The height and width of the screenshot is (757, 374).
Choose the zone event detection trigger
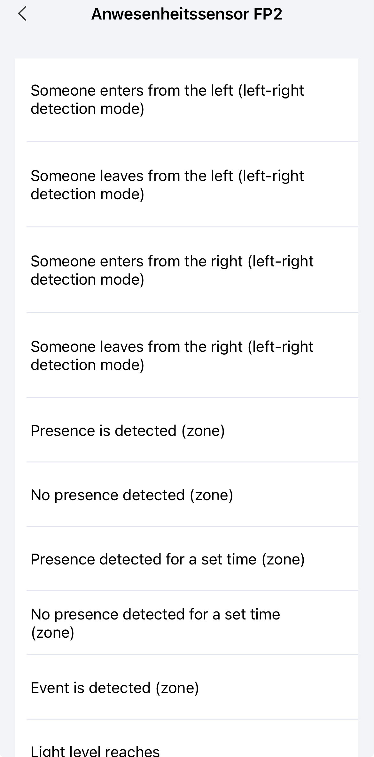click(x=187, y=687)
